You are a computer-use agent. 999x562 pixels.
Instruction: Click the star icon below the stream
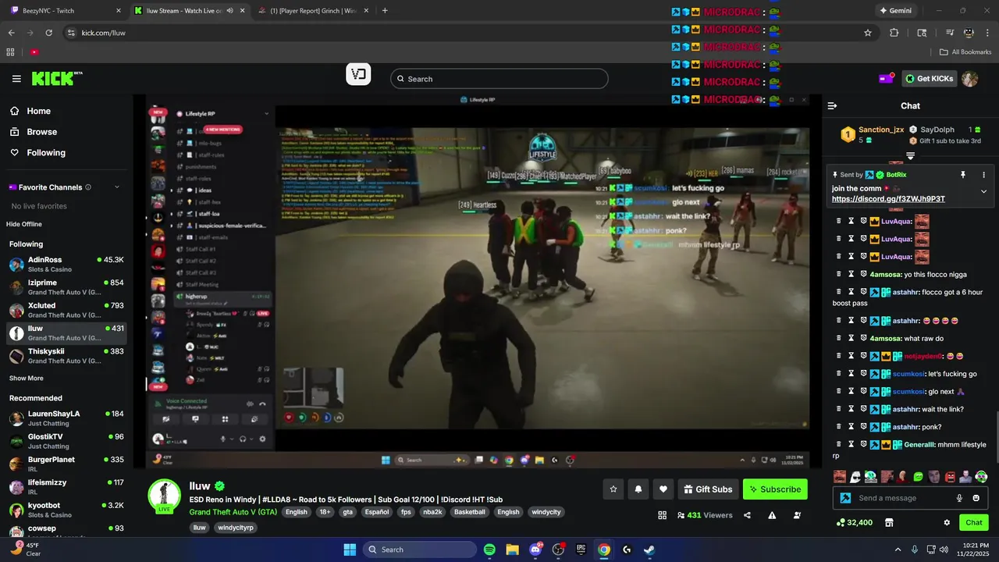pyautogui.click(x=613, y=489)
